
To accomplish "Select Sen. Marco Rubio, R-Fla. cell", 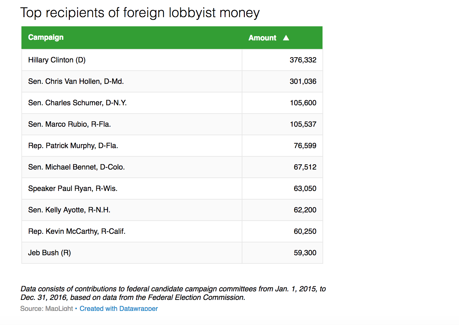I will [69, 124].
